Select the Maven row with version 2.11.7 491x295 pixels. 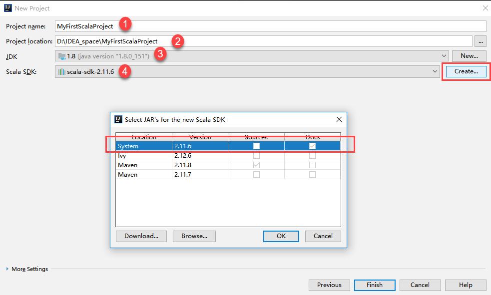[228, 174]
